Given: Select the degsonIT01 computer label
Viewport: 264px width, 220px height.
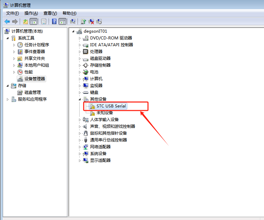Looking at the screenshot, I should coord(95,31).
